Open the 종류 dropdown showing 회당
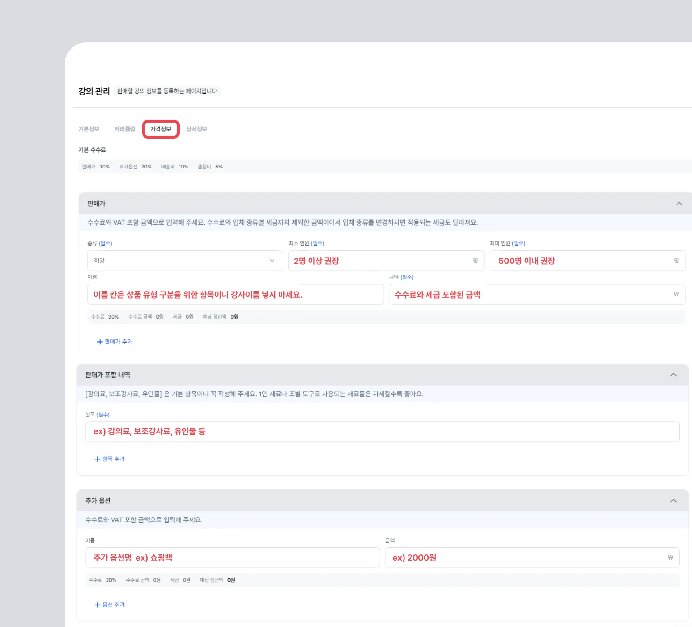692x627 pixels. tap(185, 261)
